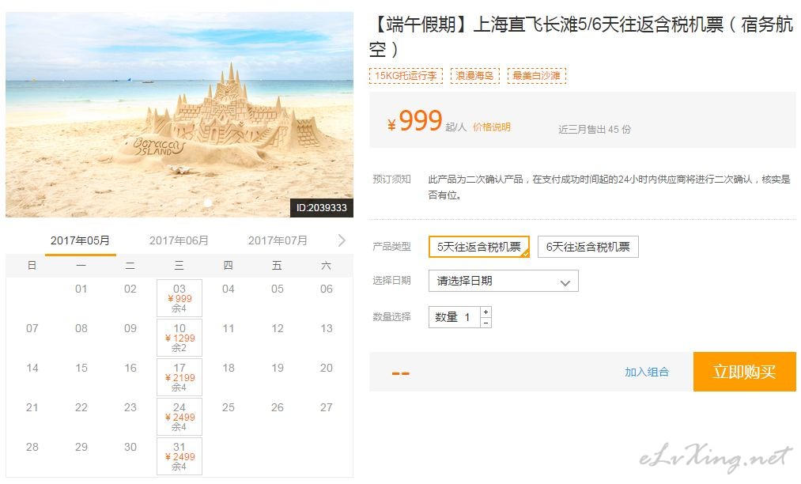Click the Boracay sand castle photo
The width and height of the screenshot is (801, 484).
click(179, 115)
